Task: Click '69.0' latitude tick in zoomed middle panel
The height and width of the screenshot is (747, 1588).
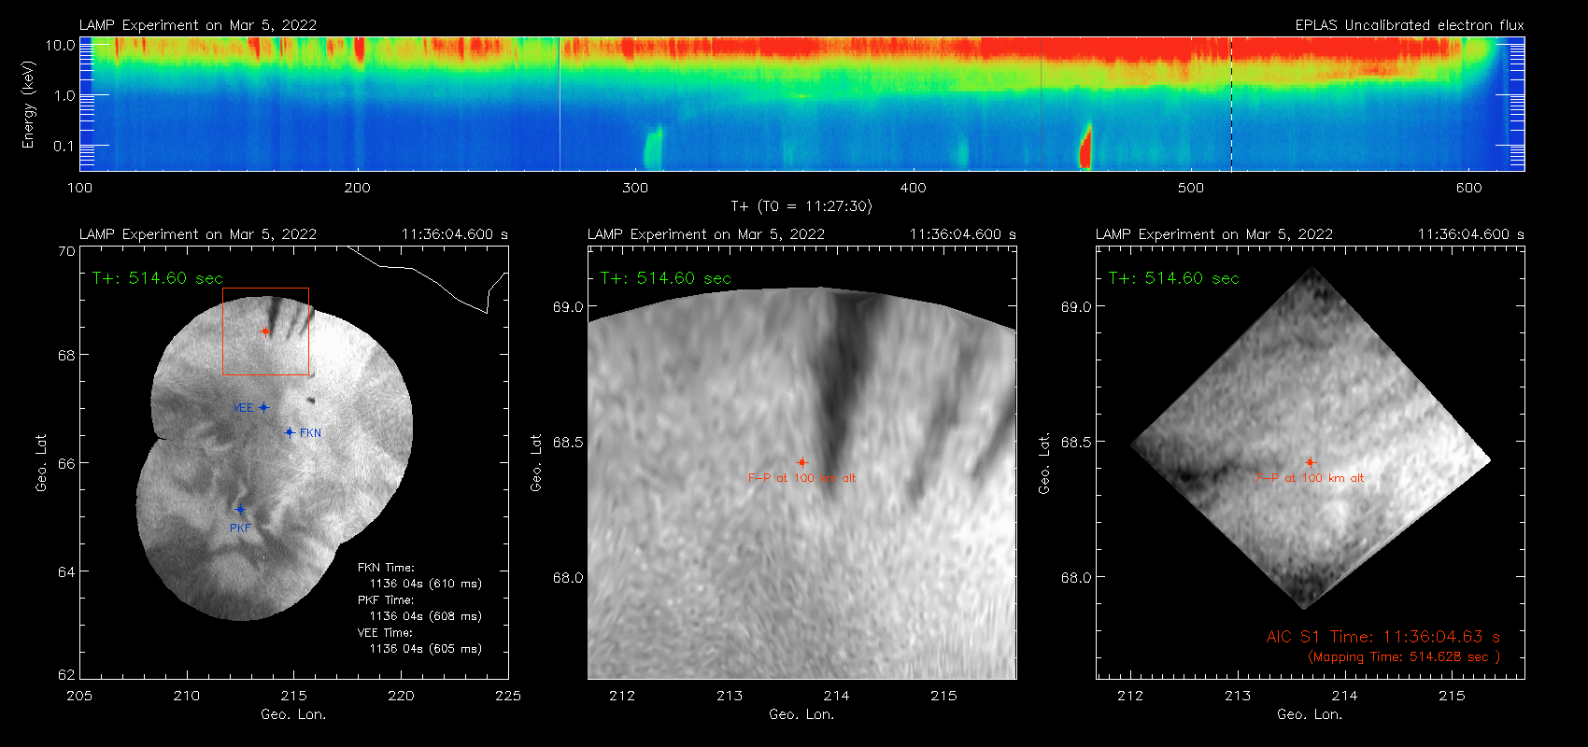Action: click(568, 307)
